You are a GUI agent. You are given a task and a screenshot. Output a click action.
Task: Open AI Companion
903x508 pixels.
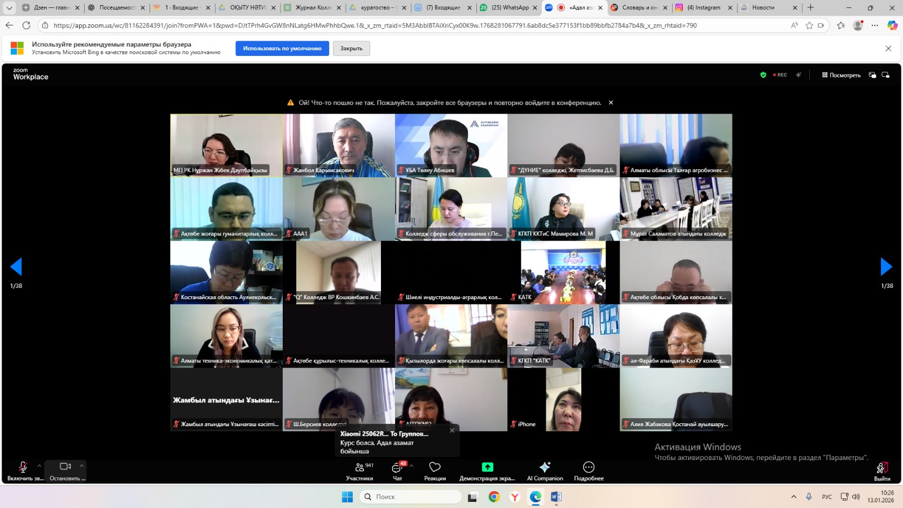pyautogui.click(x=545, y=471)
